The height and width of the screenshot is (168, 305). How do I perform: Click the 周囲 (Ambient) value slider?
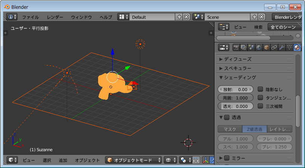pyautogui.click(x=236, y=98)
